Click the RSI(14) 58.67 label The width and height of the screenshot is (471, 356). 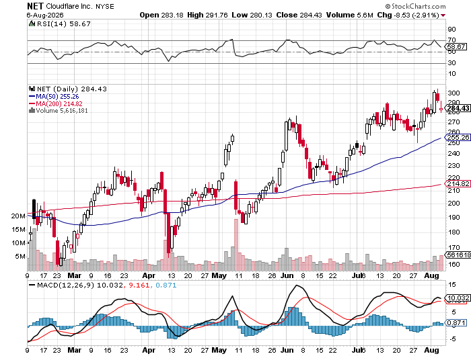[63, 24]
